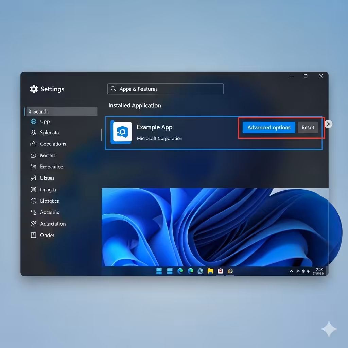Image resolution: width=348 pixels, height=348 pixels.
Task: Click the Installed Application heading
Action: (x=135, y=105)
